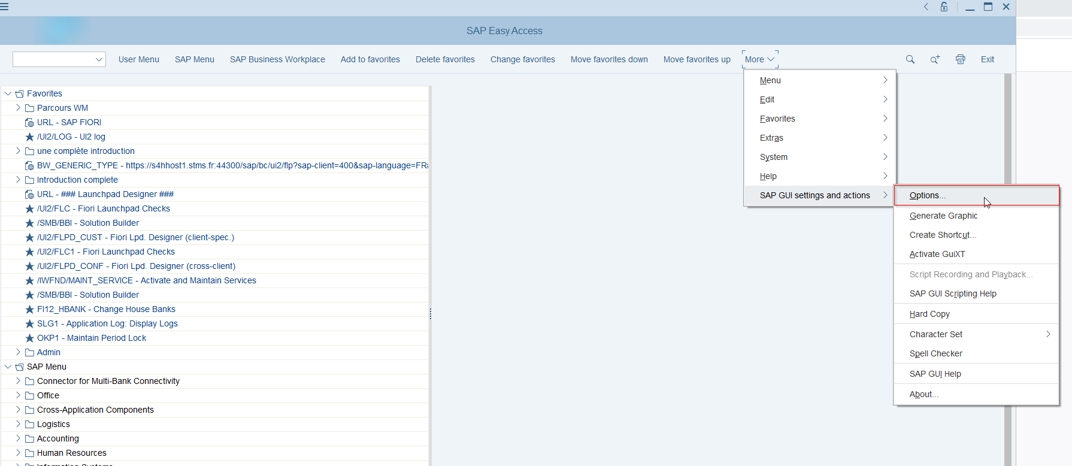Viewport: 1072px width, 466px height.
Task: Click the back arrow icon in title bar
Action: [926, 7]
